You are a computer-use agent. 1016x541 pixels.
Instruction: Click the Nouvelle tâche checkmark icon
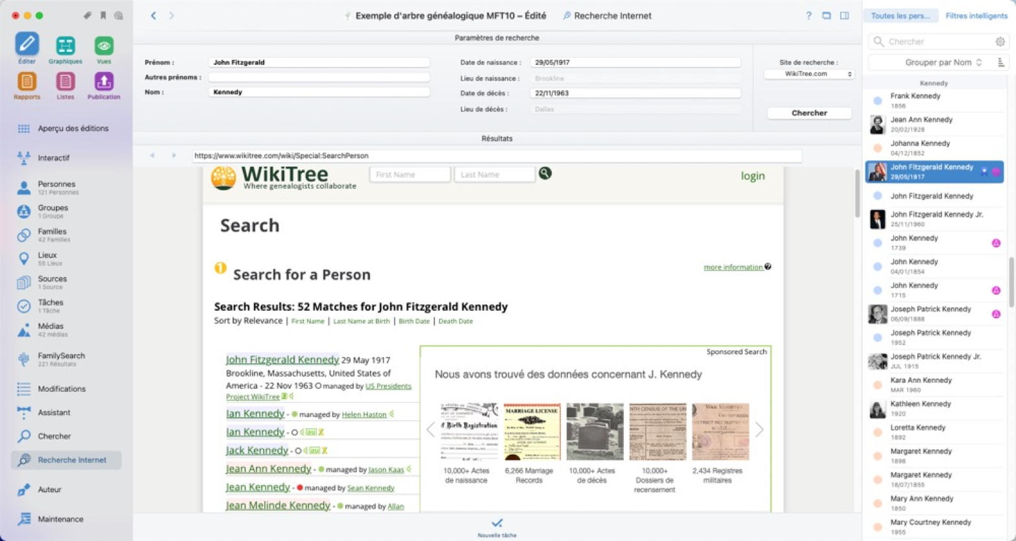click(x=497, y=523)
